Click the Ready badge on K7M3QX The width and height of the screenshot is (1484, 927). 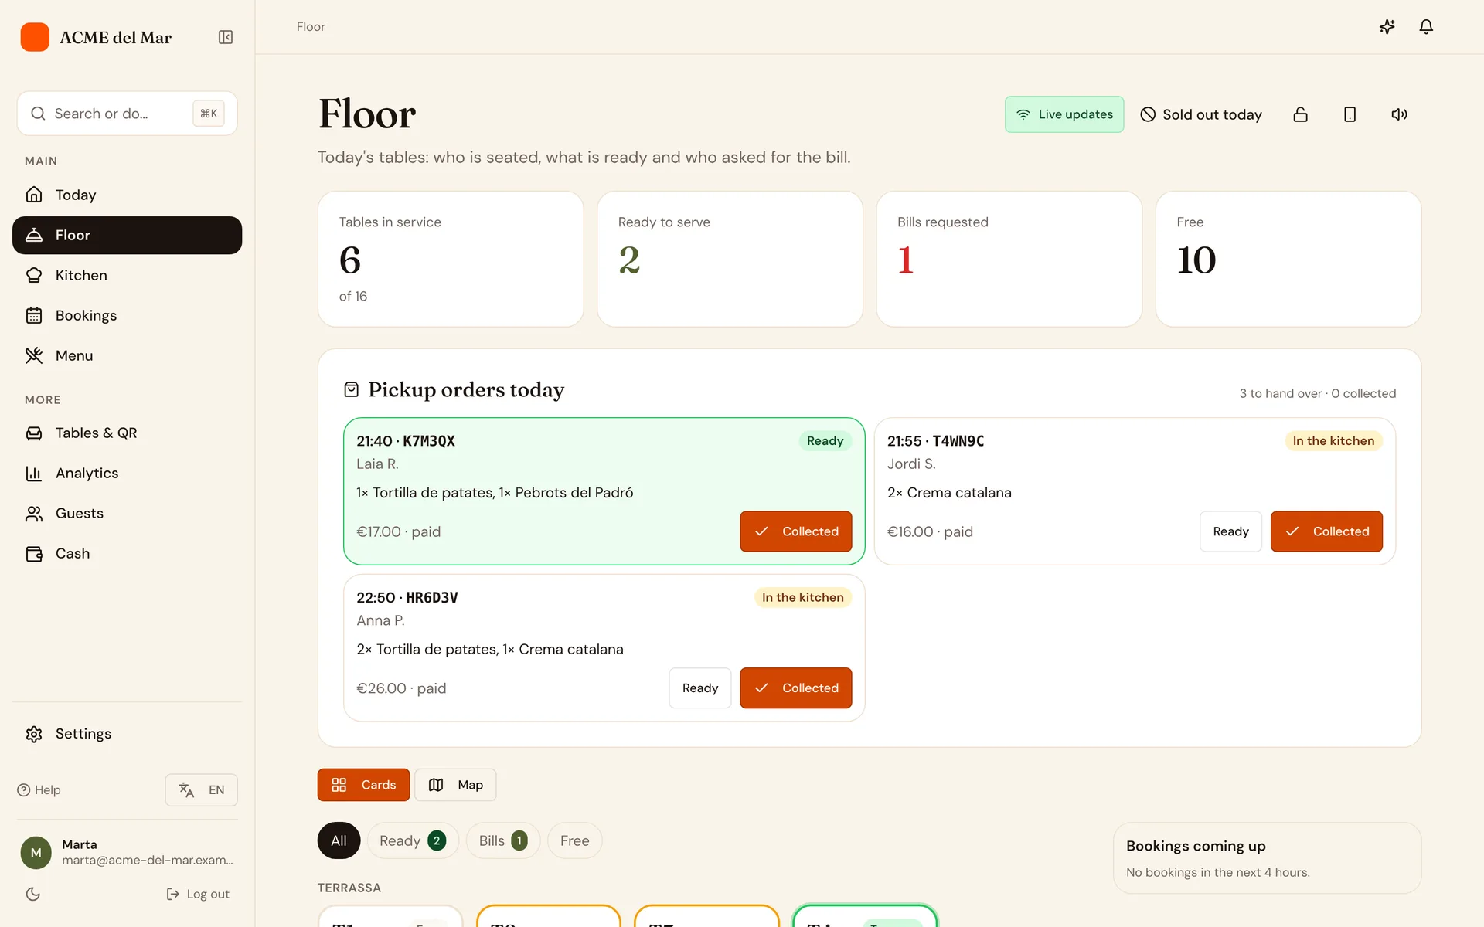[825, 441]
